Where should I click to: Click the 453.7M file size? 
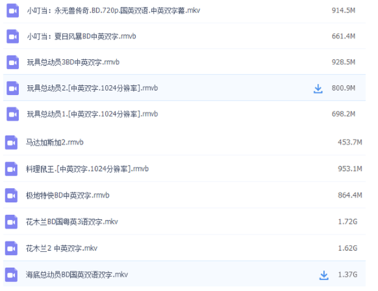click(350, 142)
